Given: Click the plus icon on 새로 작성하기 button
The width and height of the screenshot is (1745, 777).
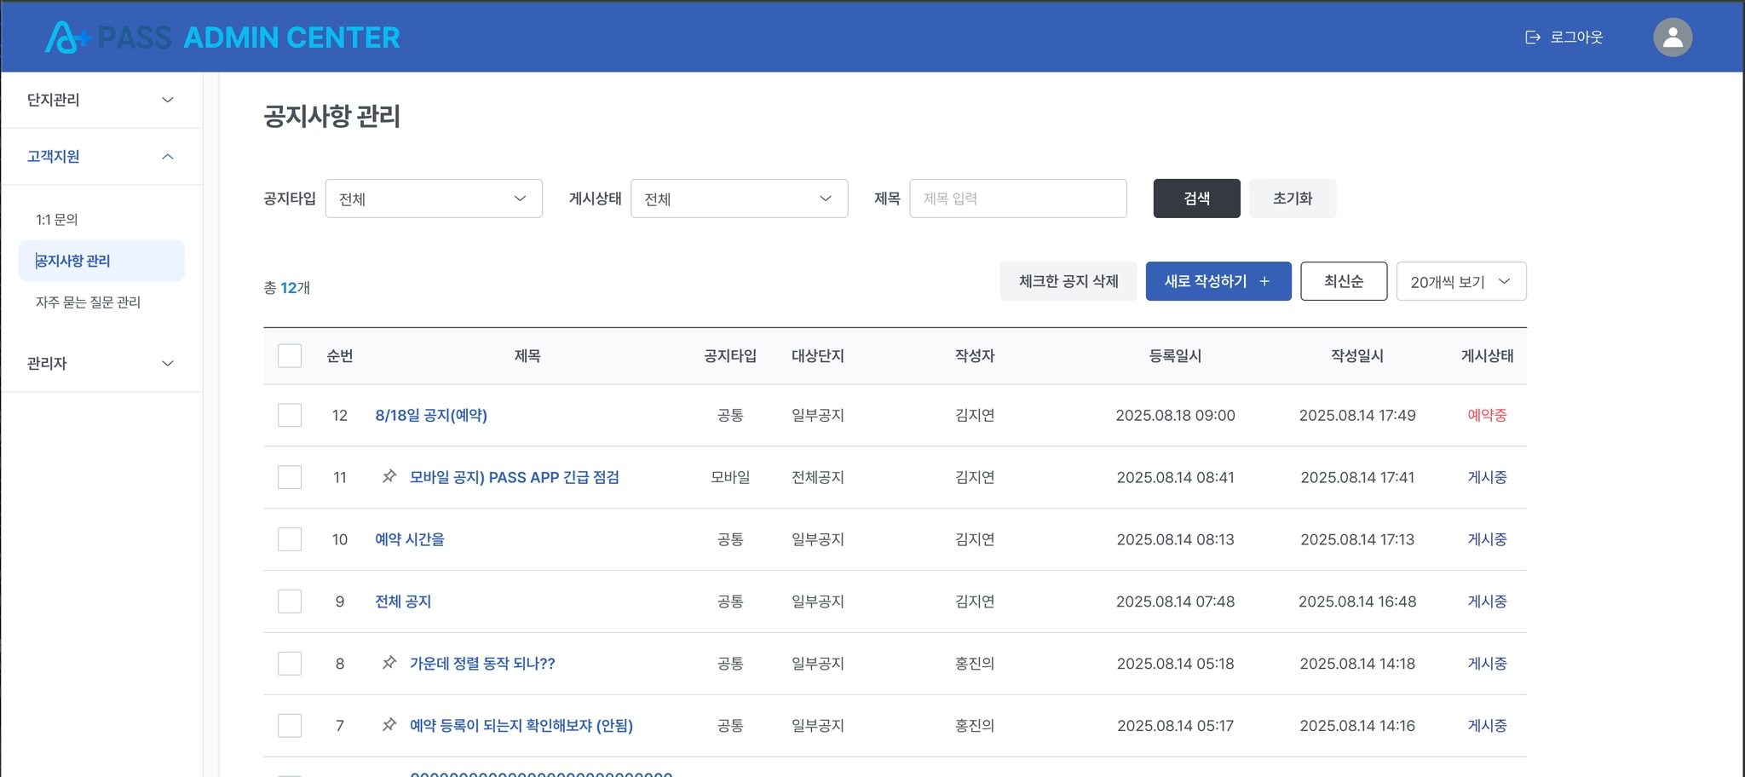Looking at the screenshot, I should [x=1264, y=281].
